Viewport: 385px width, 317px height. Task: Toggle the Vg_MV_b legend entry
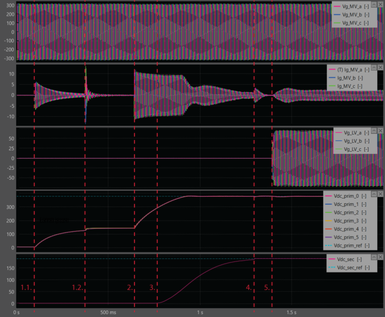pos(354,15)
